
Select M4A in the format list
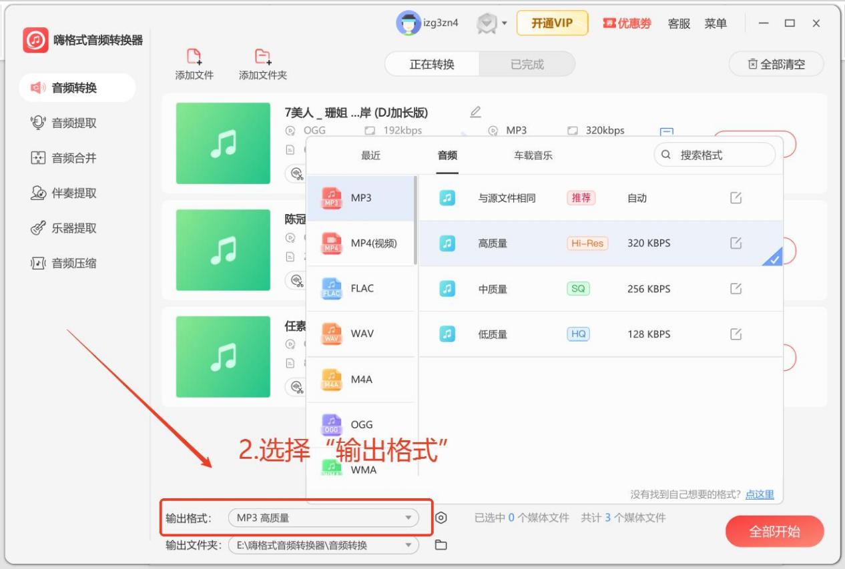(x=361, y=379)
